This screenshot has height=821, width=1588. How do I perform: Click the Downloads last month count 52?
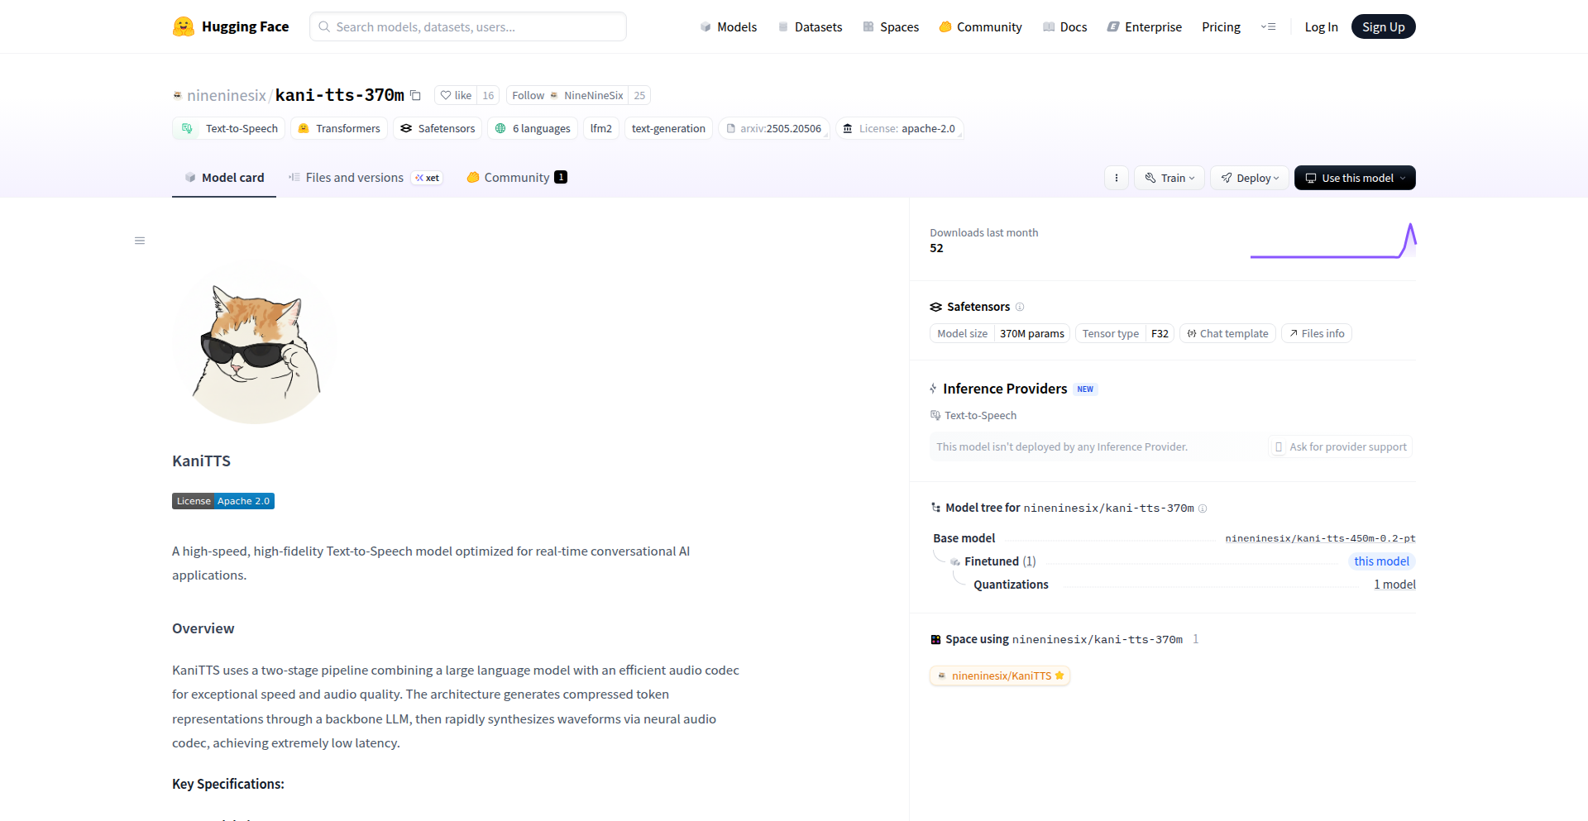pos(936,248)
